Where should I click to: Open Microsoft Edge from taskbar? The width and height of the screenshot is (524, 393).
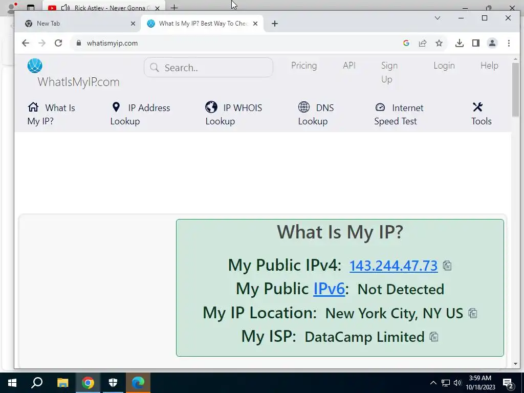[138, 383]
